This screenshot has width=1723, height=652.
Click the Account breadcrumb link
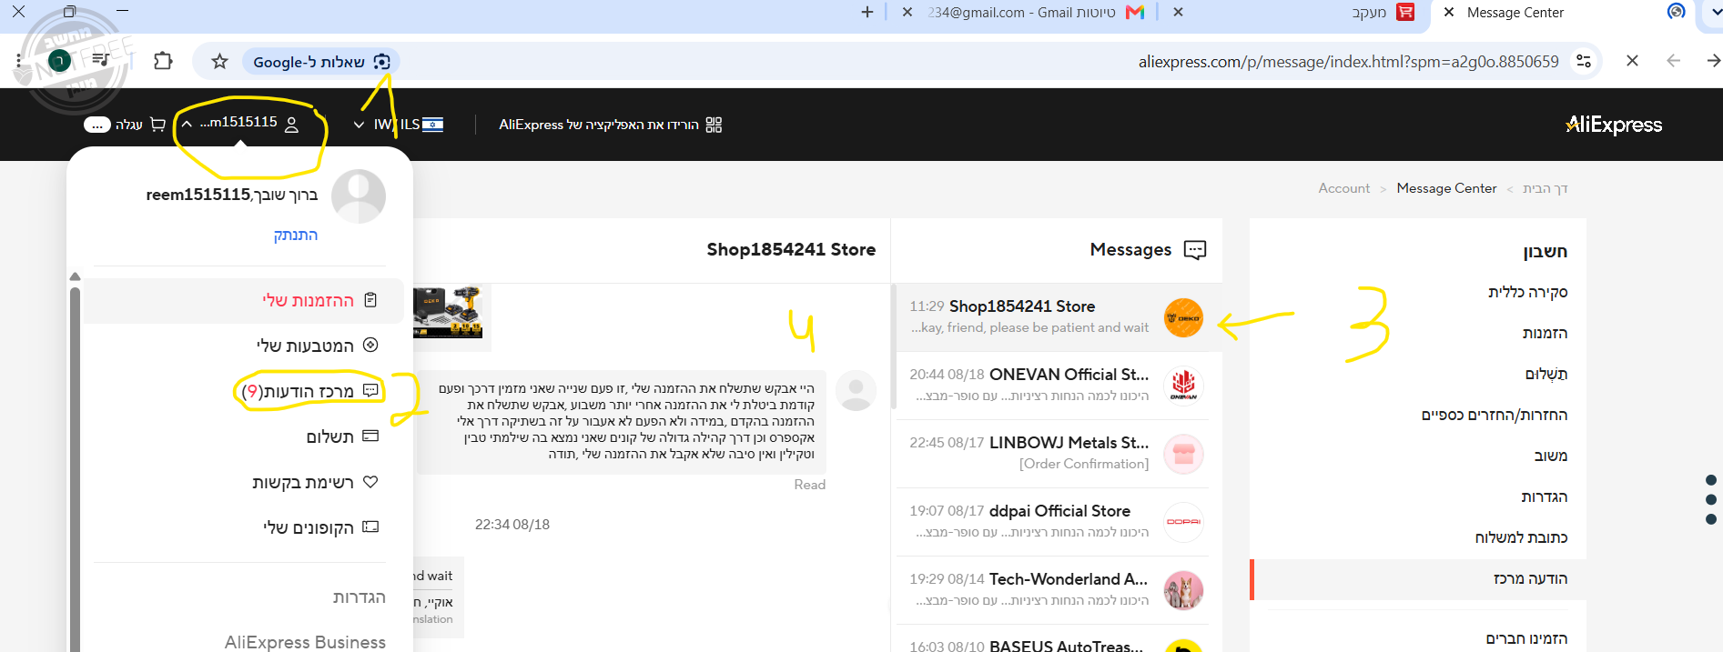(1343, 188)
